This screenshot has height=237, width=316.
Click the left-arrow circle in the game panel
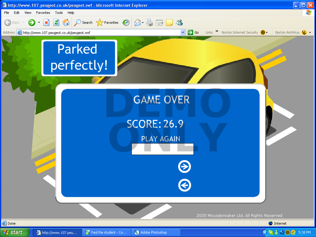[185, 185]
